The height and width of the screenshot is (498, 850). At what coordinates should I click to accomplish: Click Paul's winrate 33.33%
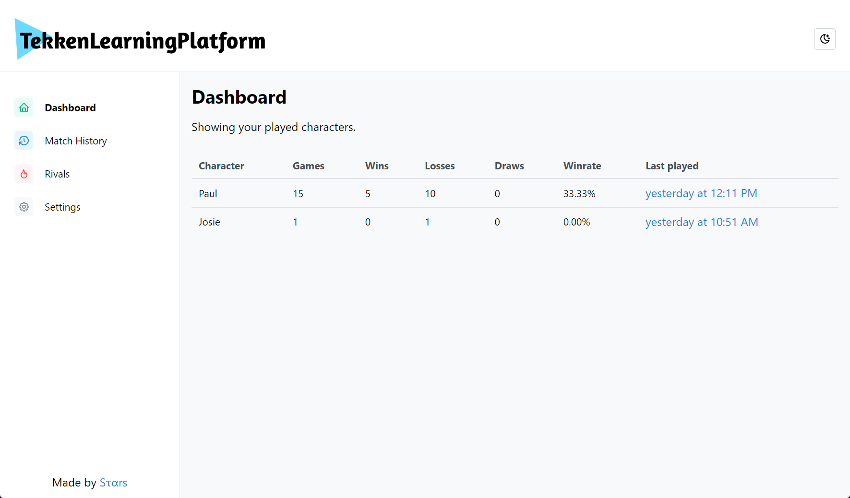[x=579, y=194]
